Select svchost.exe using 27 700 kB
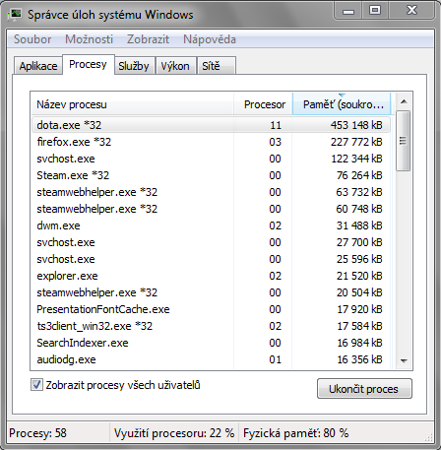This screenshot has width=441, height=450. point(212,242)
